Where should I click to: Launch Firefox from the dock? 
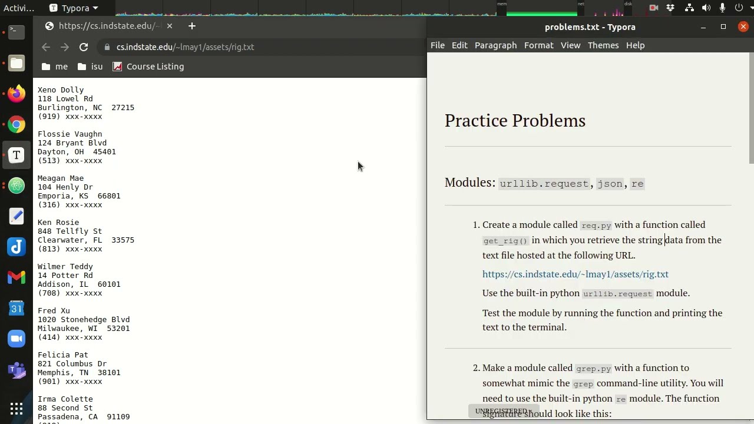[x=16, y=94]
